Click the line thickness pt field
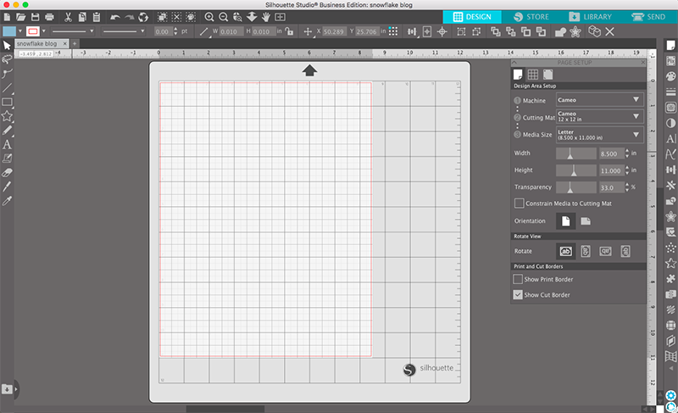The width and height of the screenshot is (678, 413). tap(163, 31)
